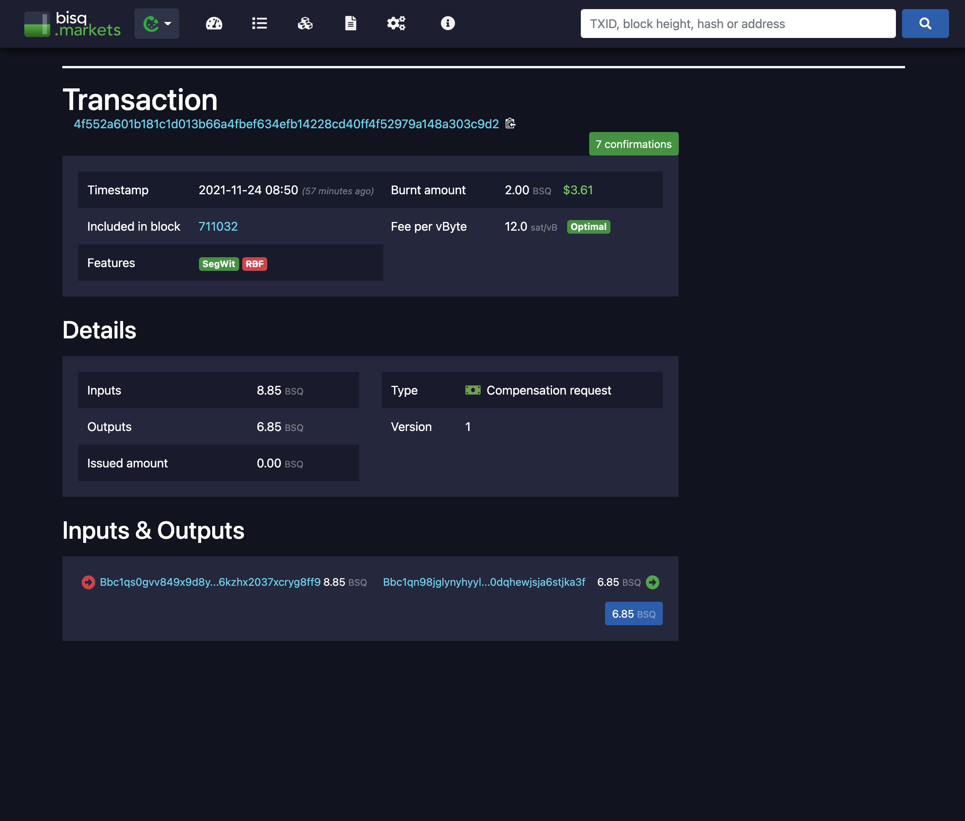Screen dimensions: 965x821
Task: Open the transactions list icon in navbar
Action: tap(259, 23)
